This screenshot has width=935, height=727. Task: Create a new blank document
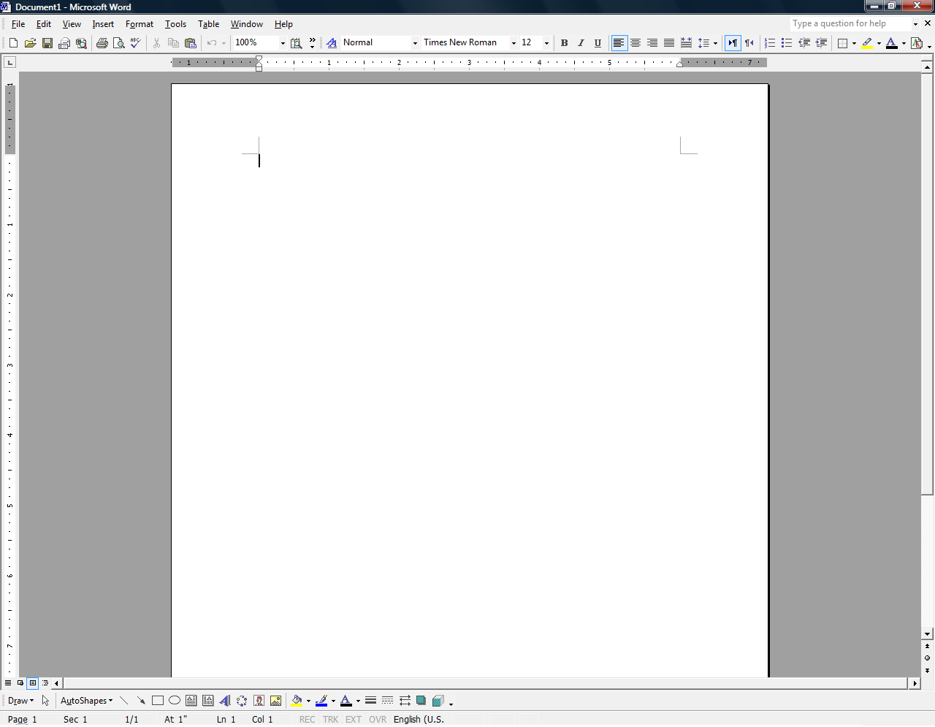click(x=13, y=43)
